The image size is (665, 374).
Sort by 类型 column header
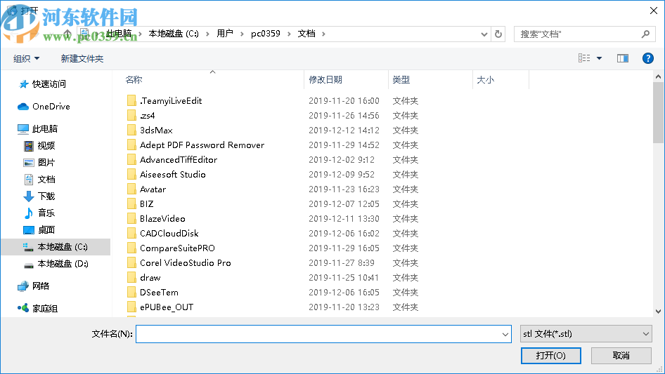401,79
